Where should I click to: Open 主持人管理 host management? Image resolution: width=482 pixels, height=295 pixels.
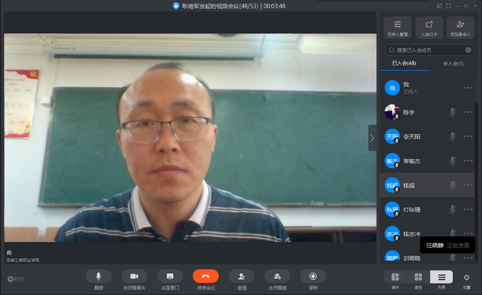(x=397, y=28)
